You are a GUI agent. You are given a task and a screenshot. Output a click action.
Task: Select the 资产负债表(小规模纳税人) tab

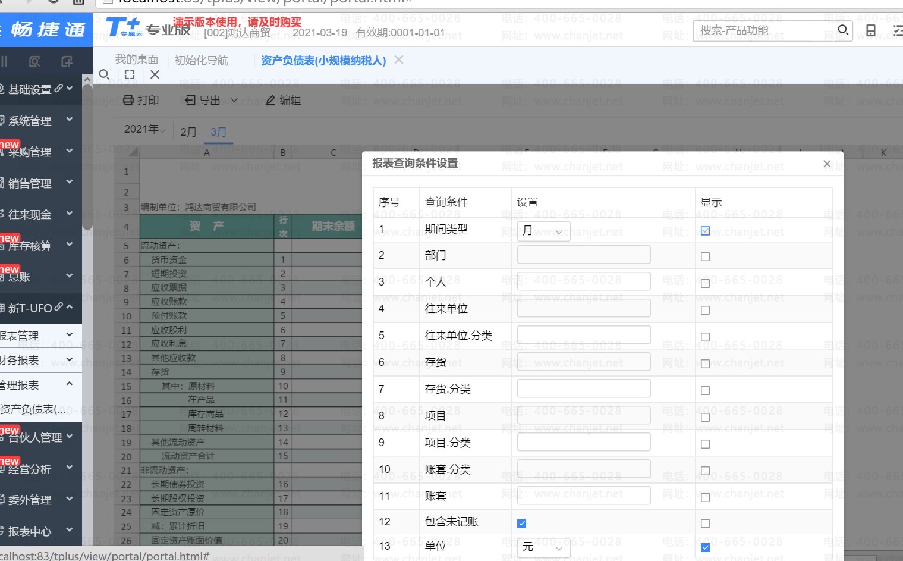[323, 60]
